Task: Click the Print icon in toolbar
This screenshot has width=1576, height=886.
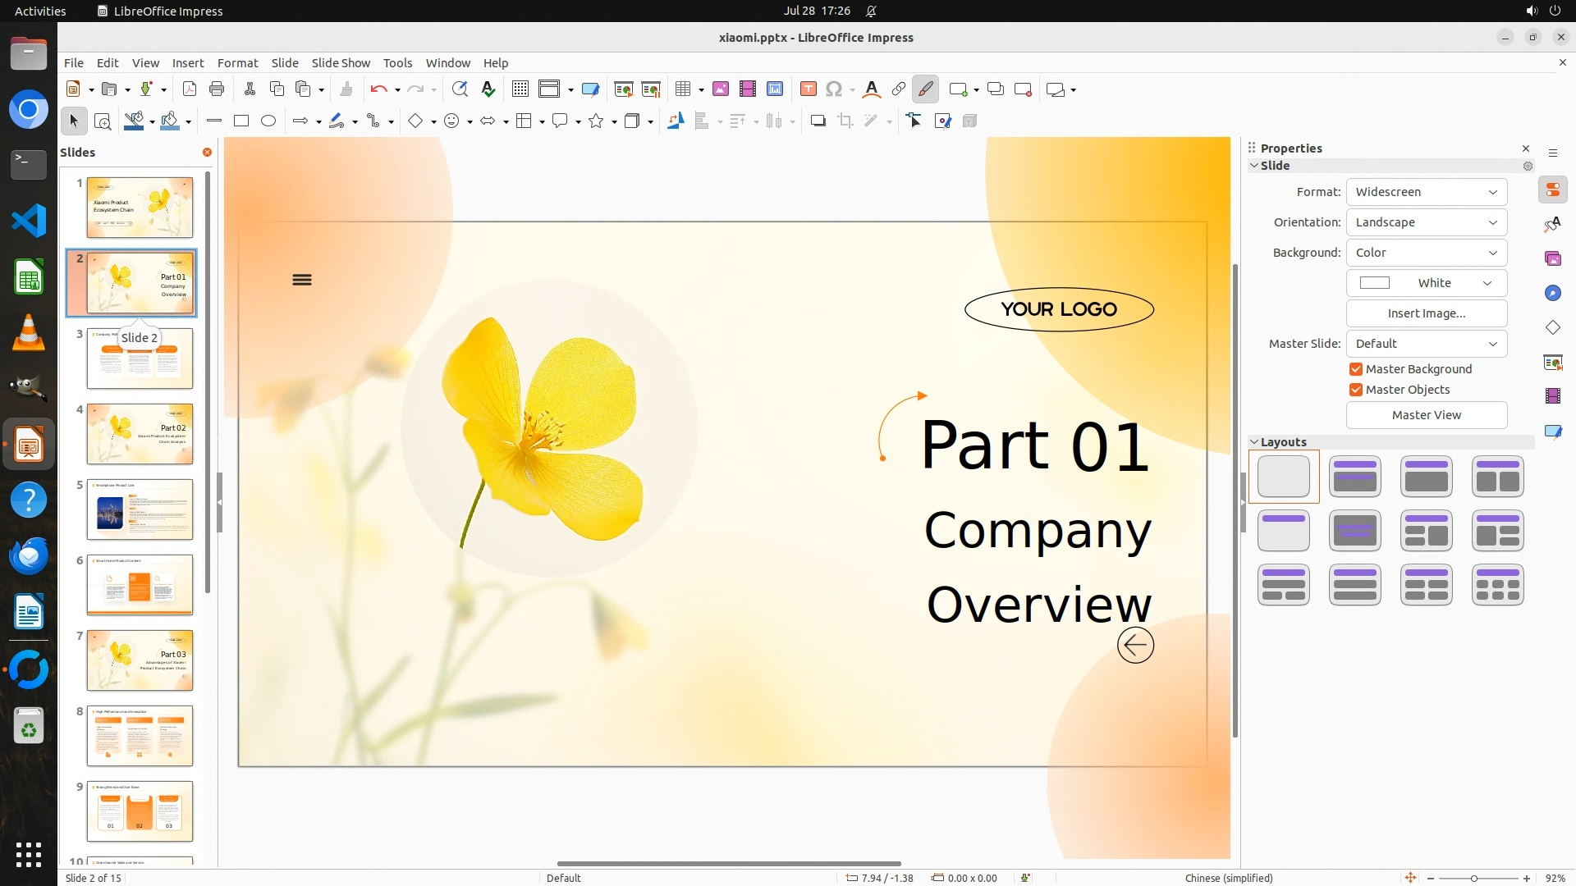Action: point(217,89)
